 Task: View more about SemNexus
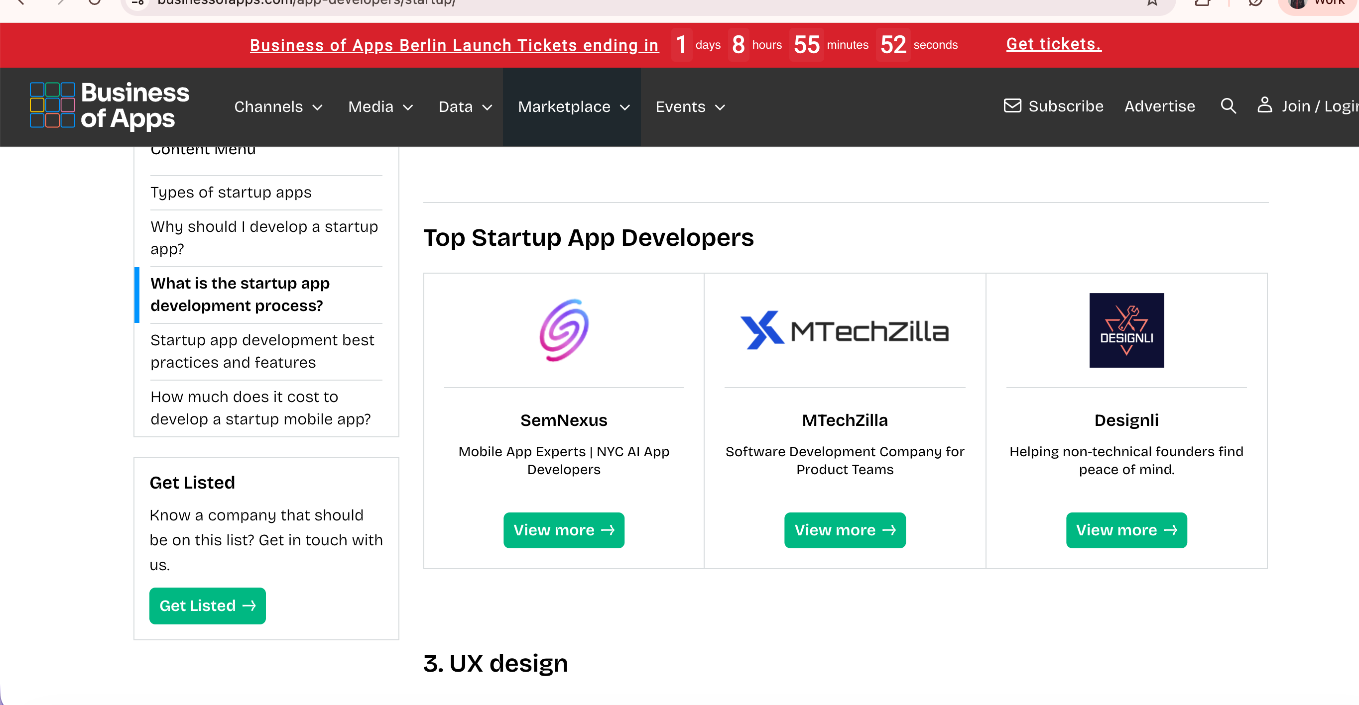pos(563,530)
